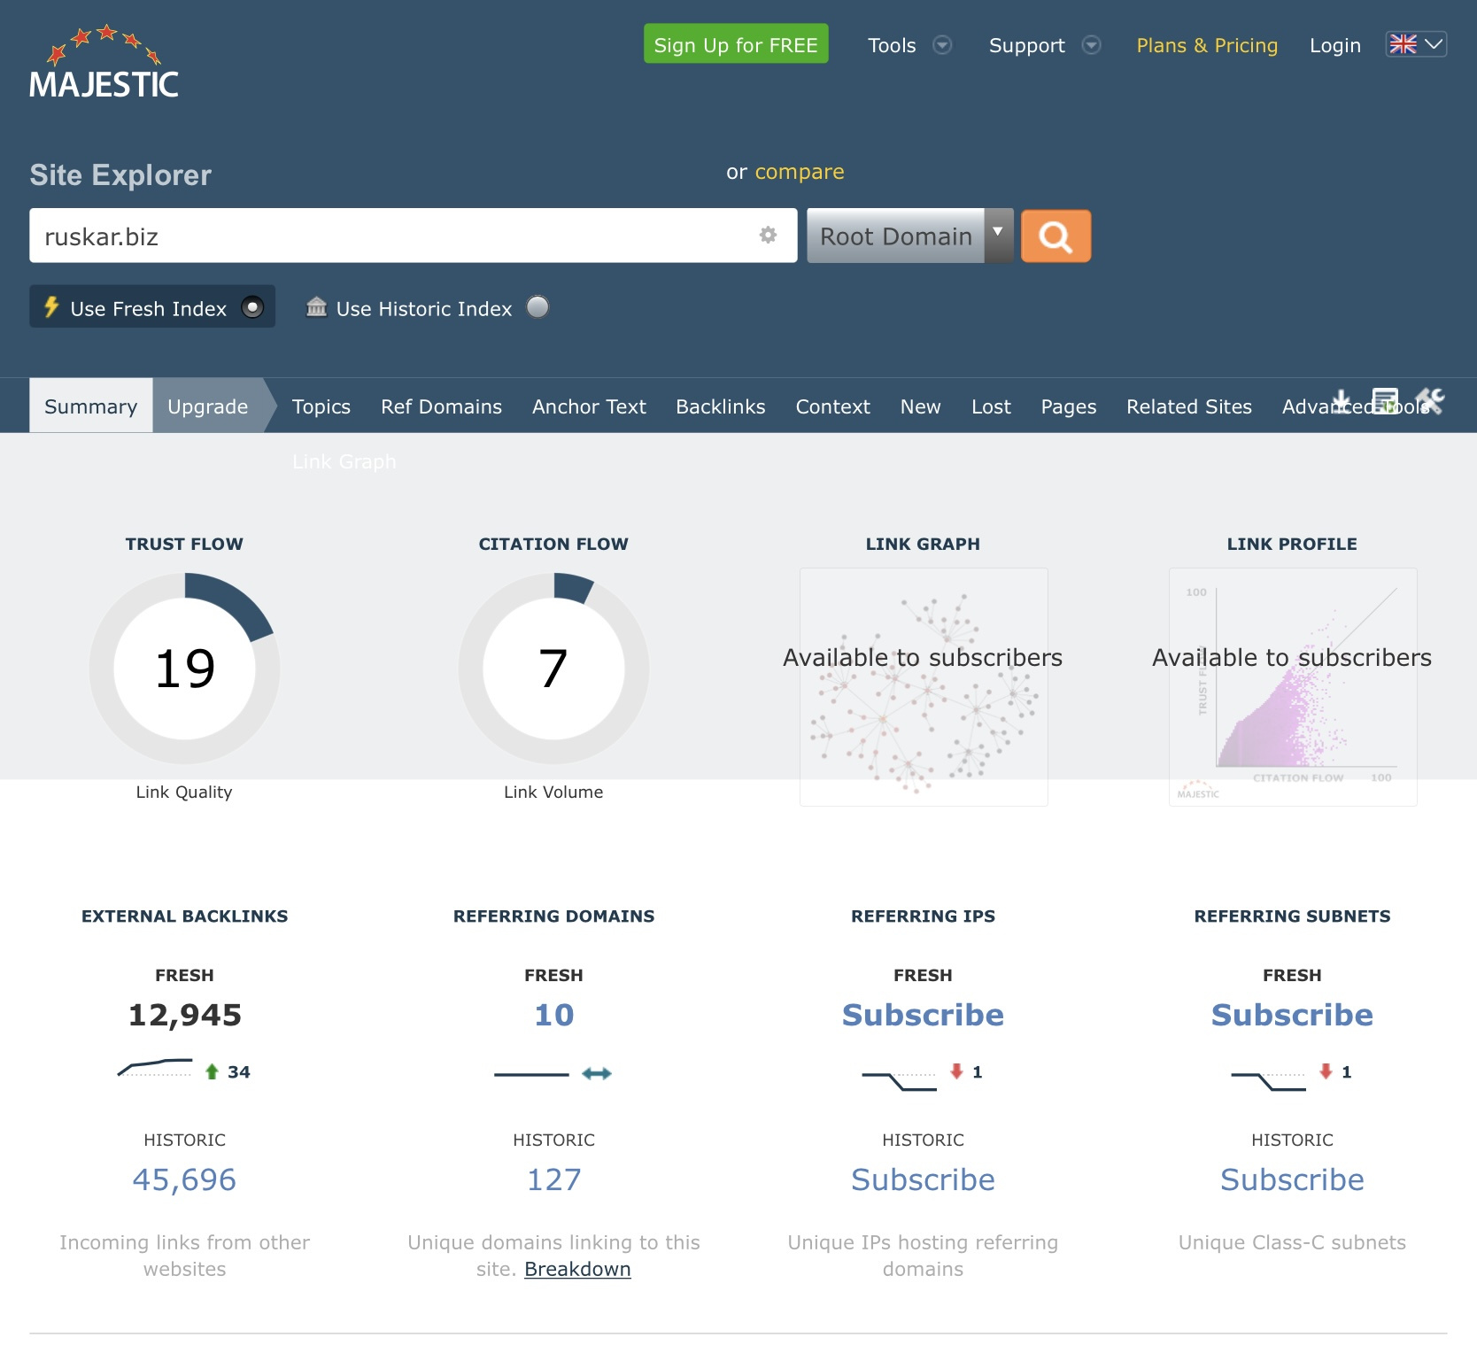Select Use Historic Index radio button
The image size is (1477, 1353).
537,307
